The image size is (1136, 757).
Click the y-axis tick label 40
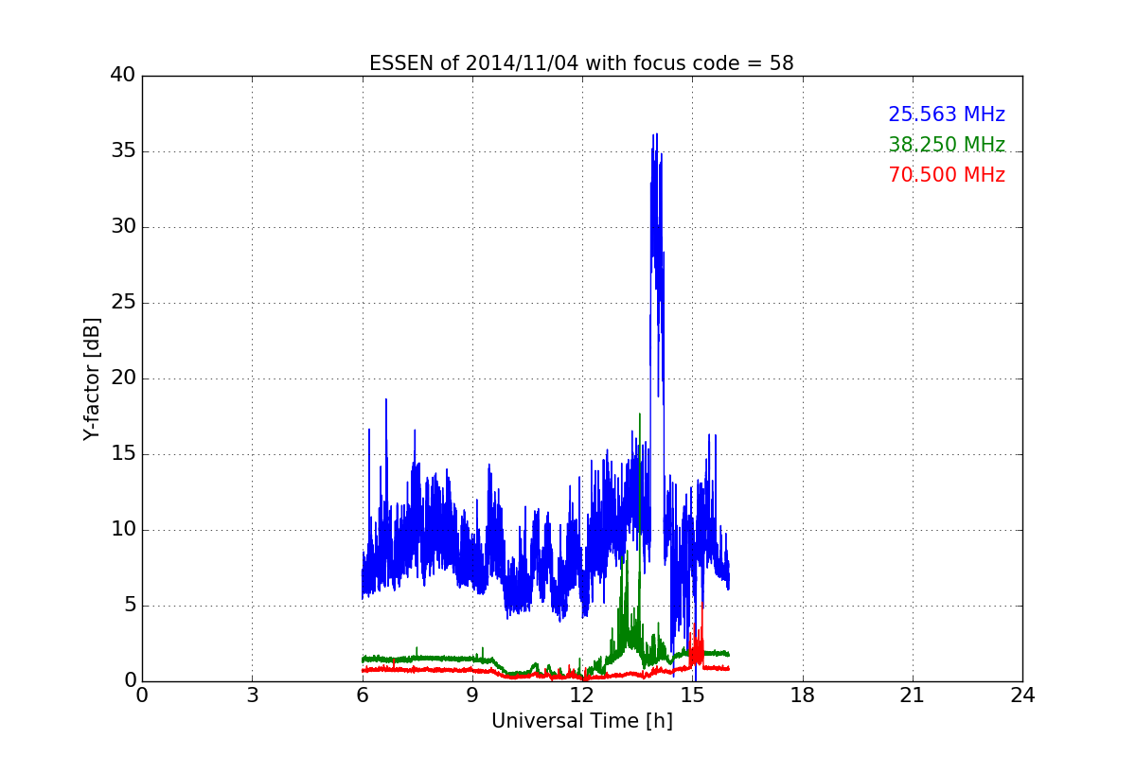coord(123,76)
